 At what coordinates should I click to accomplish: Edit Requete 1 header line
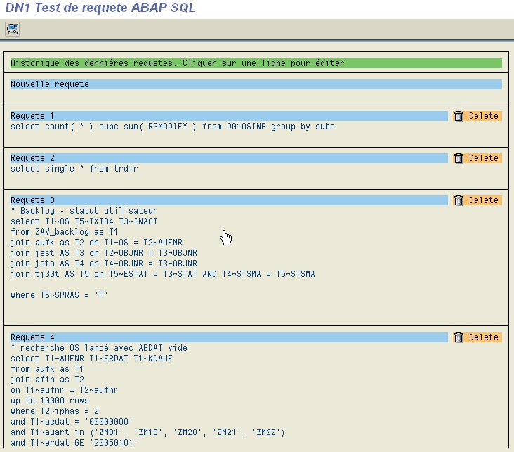coord(229,116)
